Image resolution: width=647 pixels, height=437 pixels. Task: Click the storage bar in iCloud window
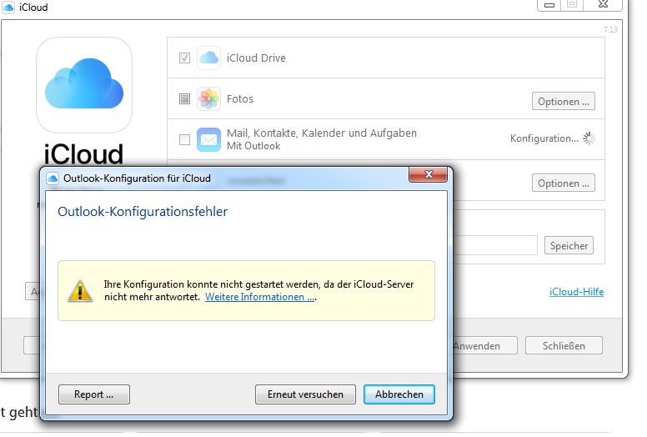pyautogui.click(x=495, y=245)
